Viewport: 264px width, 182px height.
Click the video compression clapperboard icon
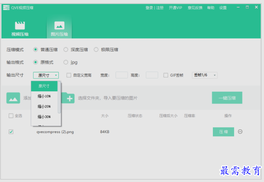pos(20,26)
